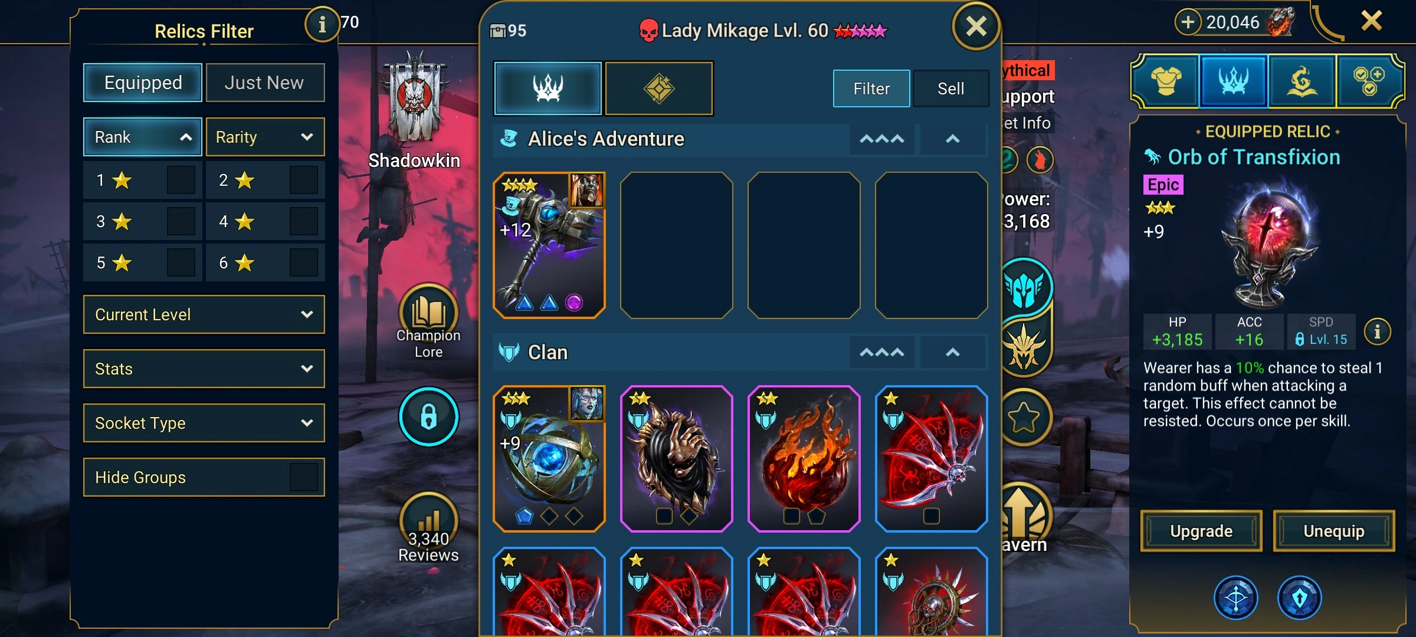Open Relics Filter info icon
Image resolution: width=1416 pixels, height=637 pixels.
[322, 25]
